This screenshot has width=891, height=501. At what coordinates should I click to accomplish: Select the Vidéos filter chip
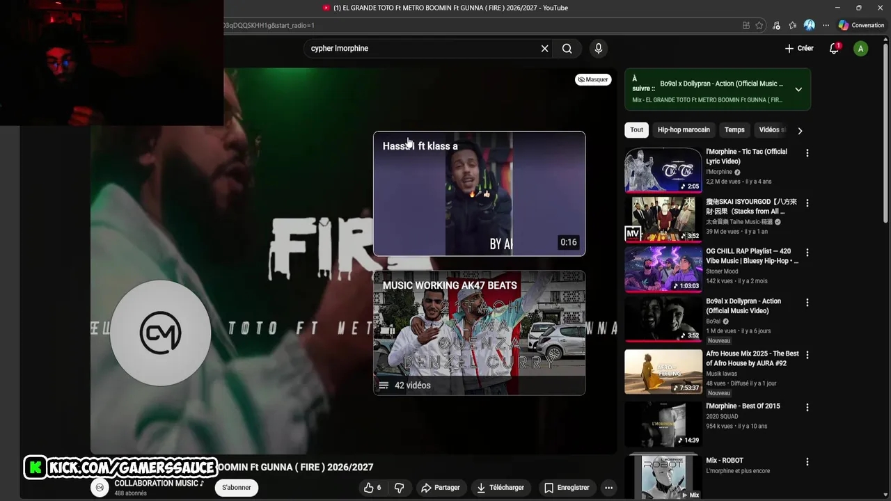click(x=771, y=130)
